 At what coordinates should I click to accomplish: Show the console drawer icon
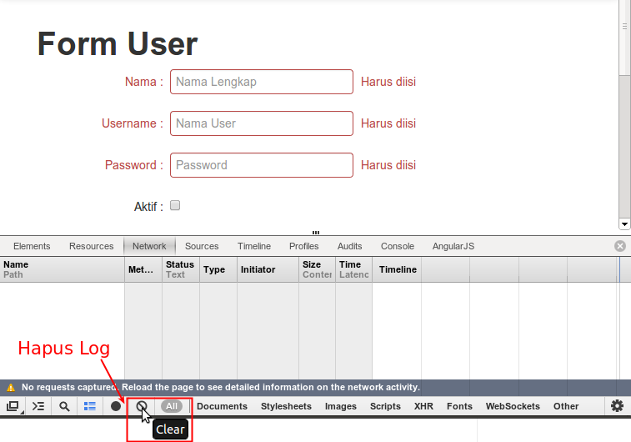pos(38,406)
